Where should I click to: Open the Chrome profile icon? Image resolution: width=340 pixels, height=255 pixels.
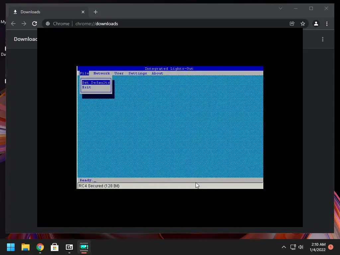click(x=316, y=24)
